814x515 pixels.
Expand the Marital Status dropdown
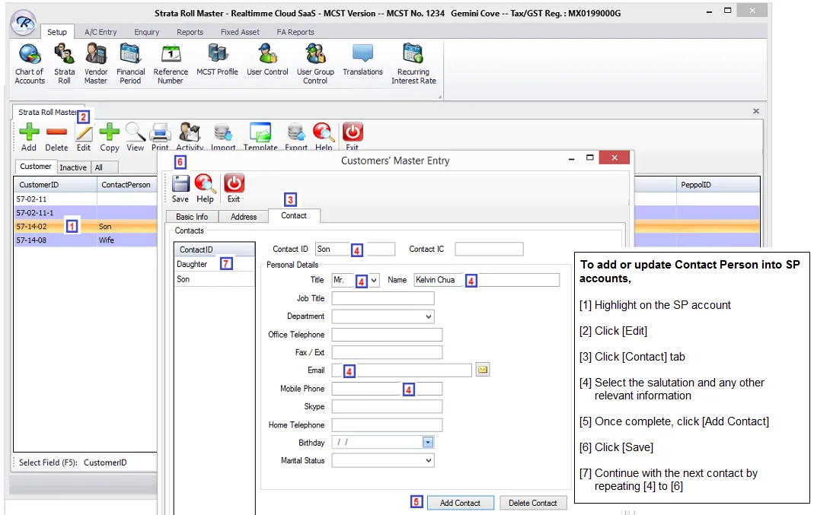click(428, 460)
